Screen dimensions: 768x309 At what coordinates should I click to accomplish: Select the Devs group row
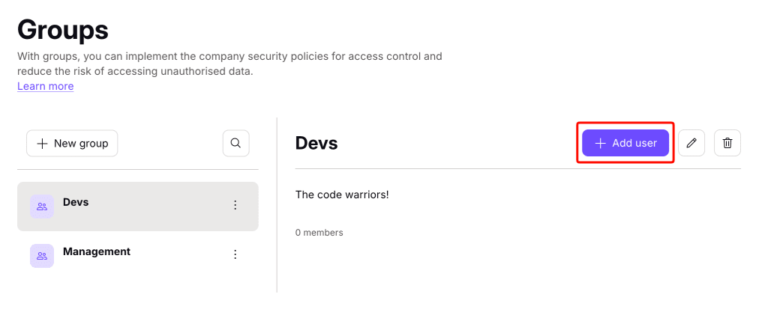pos(138,206)
